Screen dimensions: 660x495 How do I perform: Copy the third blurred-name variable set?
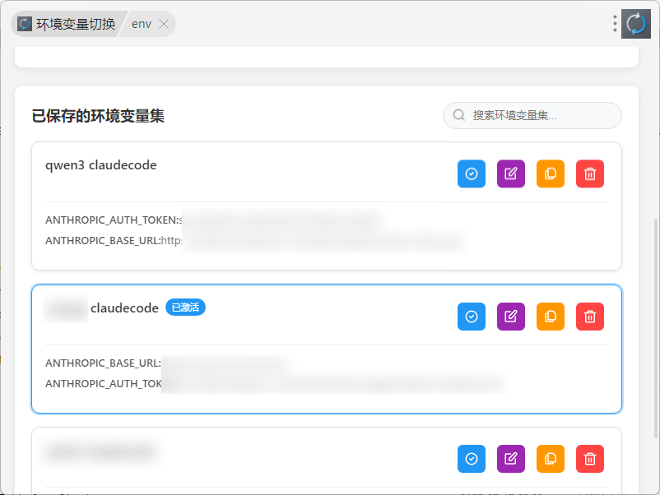(x=551, y=459)
